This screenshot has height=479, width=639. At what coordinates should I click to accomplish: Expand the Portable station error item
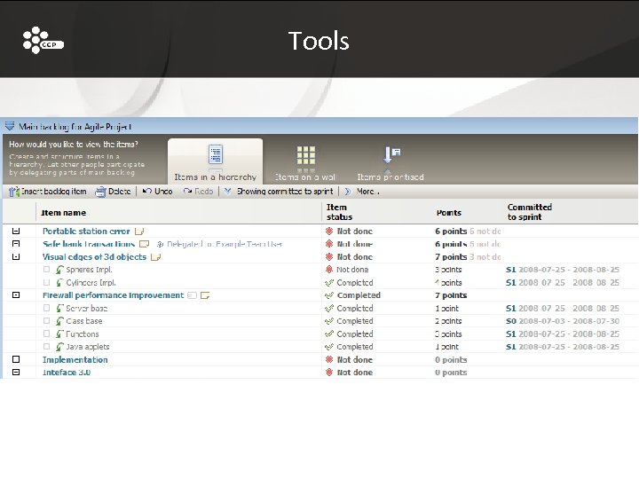coord(16,231)
